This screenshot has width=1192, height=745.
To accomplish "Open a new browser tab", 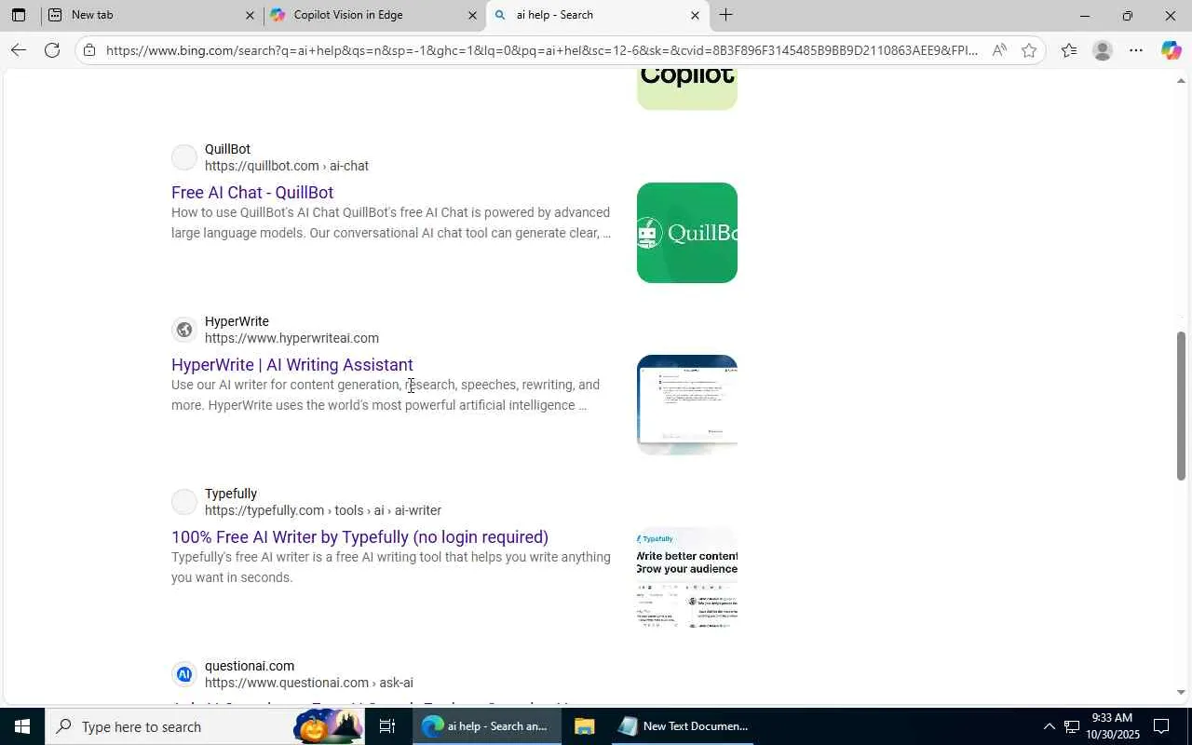I will 725,15.
